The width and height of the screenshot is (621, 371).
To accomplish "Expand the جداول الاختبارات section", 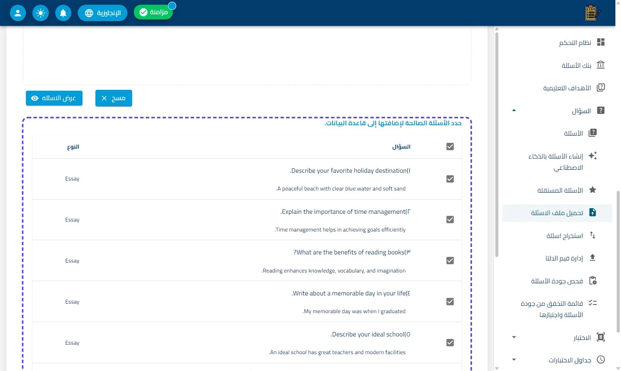I will (514, 360).
